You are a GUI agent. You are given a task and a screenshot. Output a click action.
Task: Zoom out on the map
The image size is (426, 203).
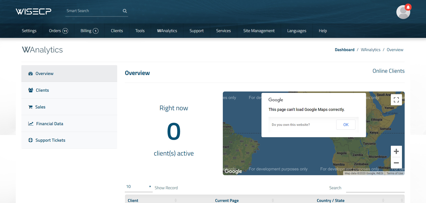pos(396,163)
